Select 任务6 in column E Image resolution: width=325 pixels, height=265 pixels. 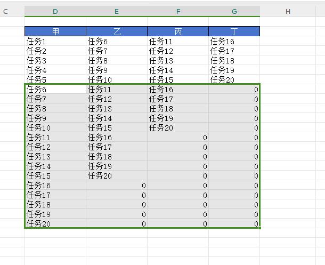click(x=117, y=41)
